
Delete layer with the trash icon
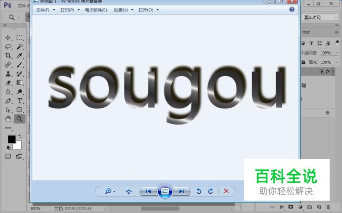(x=328, y=207)
